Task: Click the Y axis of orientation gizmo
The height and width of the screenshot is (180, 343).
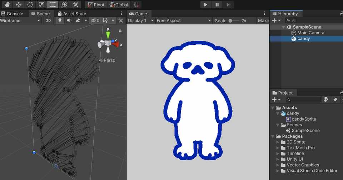Action: 108,35
